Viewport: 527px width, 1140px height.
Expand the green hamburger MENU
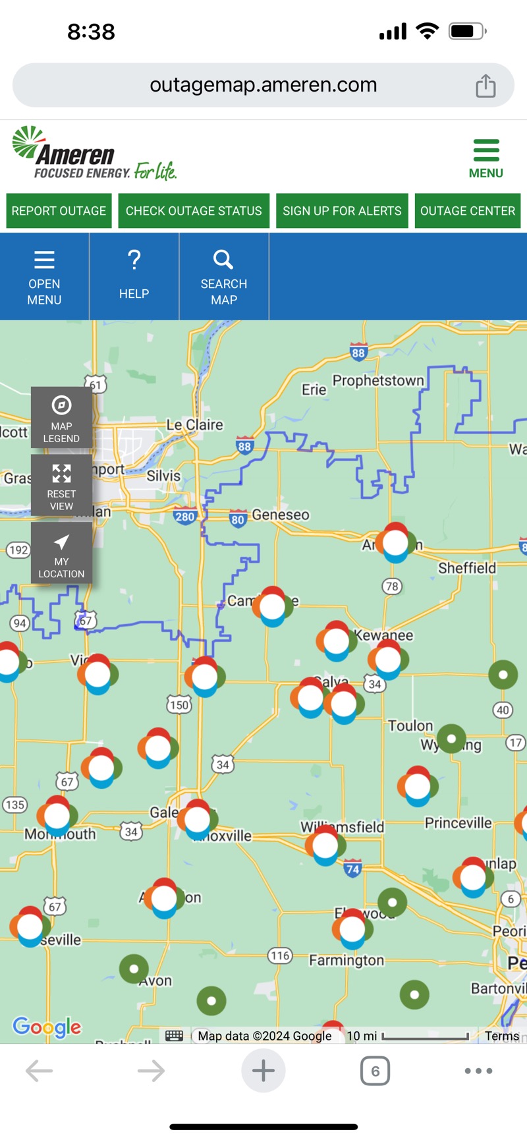[485, 158]
